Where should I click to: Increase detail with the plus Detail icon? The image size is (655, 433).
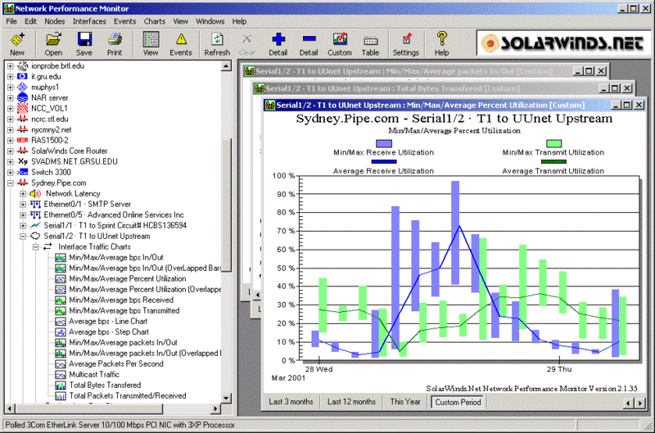278,43
